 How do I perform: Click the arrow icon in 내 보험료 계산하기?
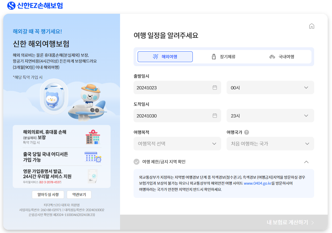[313, 223]
